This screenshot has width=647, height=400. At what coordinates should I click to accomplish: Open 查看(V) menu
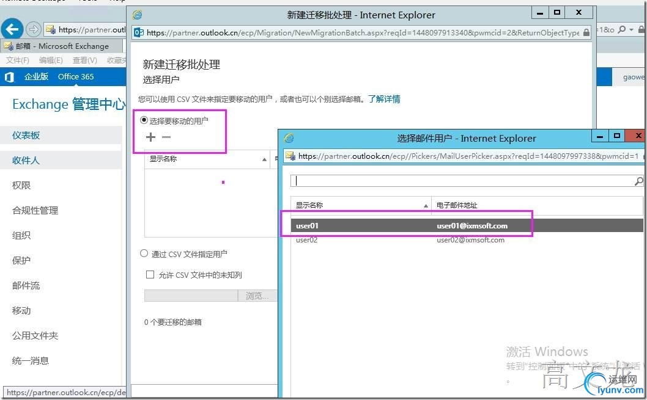pyautogui.click(x=84, y=60)
